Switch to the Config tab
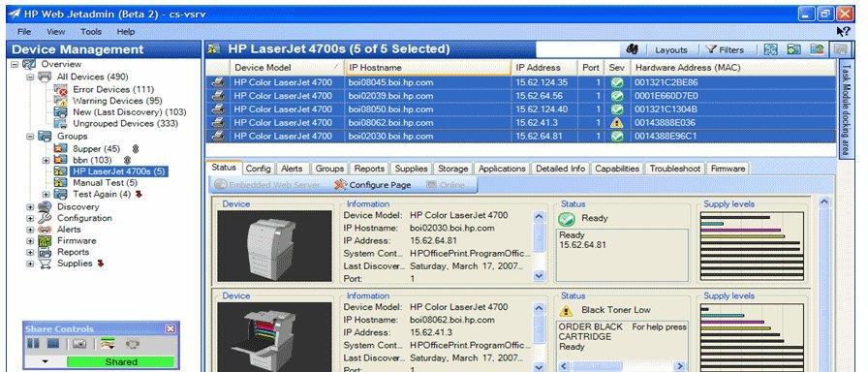This screenshot has width=868, height=372. click(x=258, y=169)
